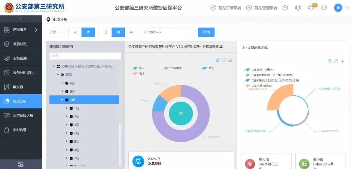Image resolution: width=352 pixels, height=169 pixels.
Task: Expand the 2层 tree node
Action: tap(67, 116)
